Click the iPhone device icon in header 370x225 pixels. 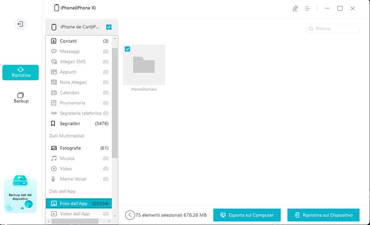click(x=57, y=8)
